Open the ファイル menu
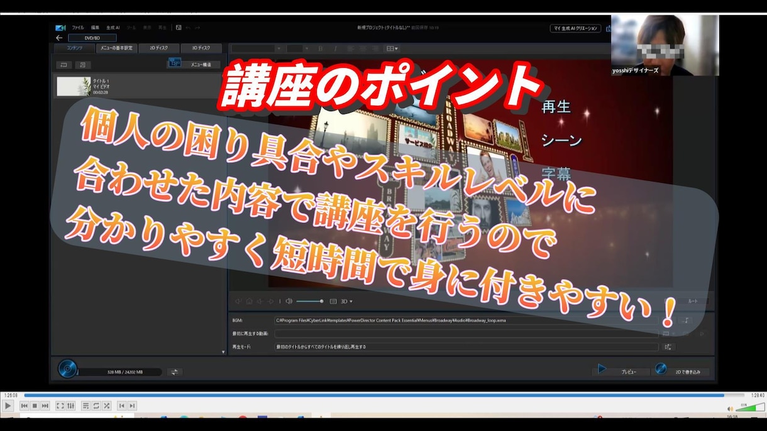This screenshot has height=431, width=767. (x=78, y=28)
